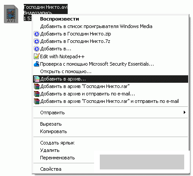Choose Копировать from the menu
Image resolution: width=193 pixels, height=176 pixels.
54,131
